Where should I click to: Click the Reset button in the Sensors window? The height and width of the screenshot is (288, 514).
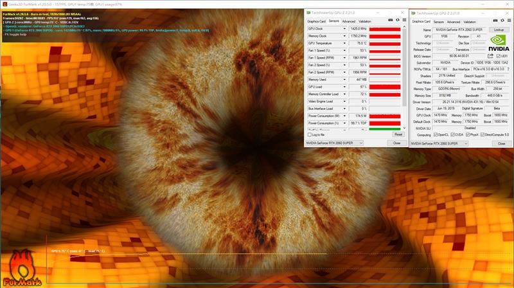[x=398, y=134]
